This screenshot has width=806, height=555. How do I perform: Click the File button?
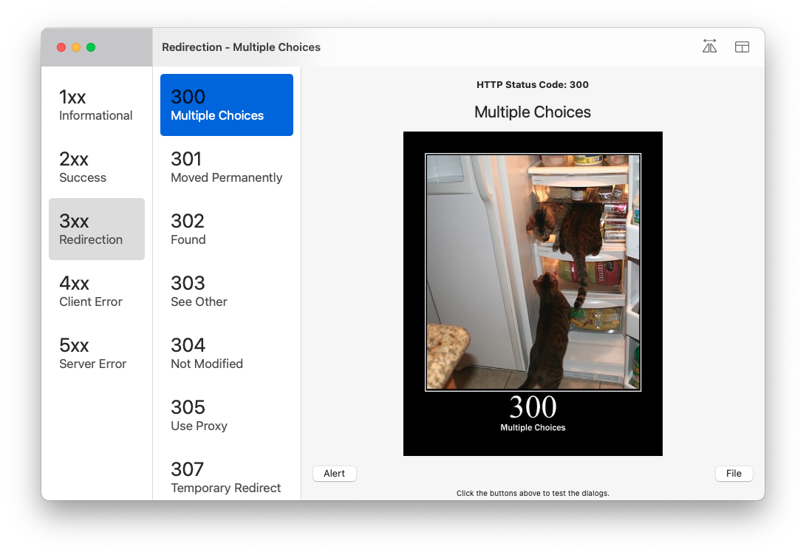click(x=734, y=473)
